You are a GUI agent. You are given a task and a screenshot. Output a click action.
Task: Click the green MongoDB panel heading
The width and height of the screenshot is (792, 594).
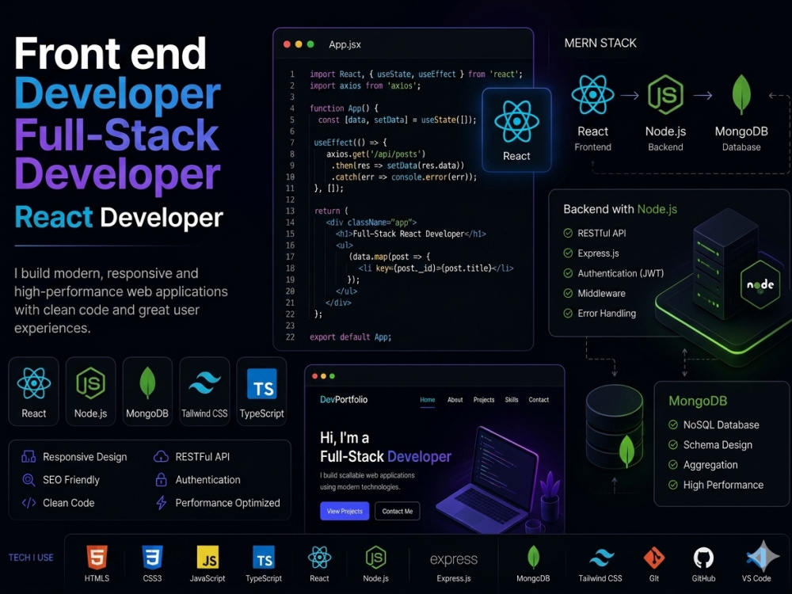point(698,401)
